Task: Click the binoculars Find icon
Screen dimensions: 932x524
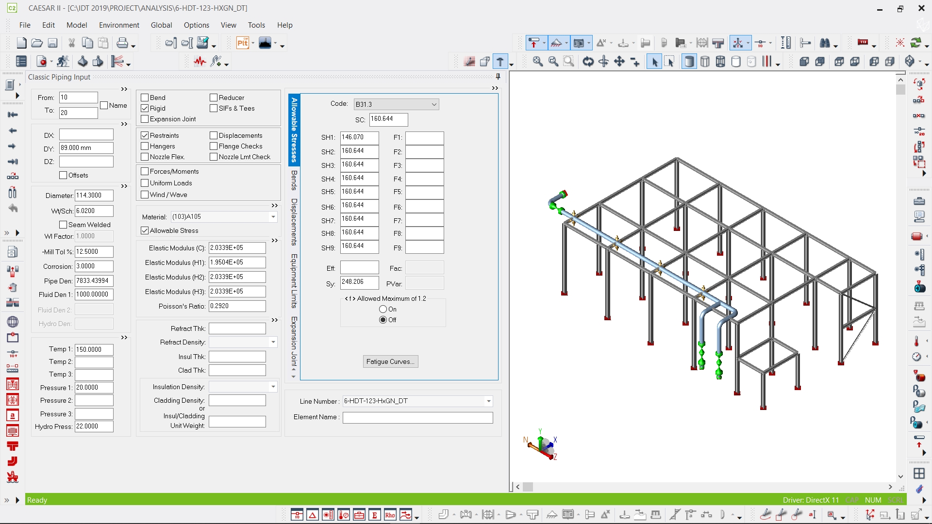Action: coord(825,43)
